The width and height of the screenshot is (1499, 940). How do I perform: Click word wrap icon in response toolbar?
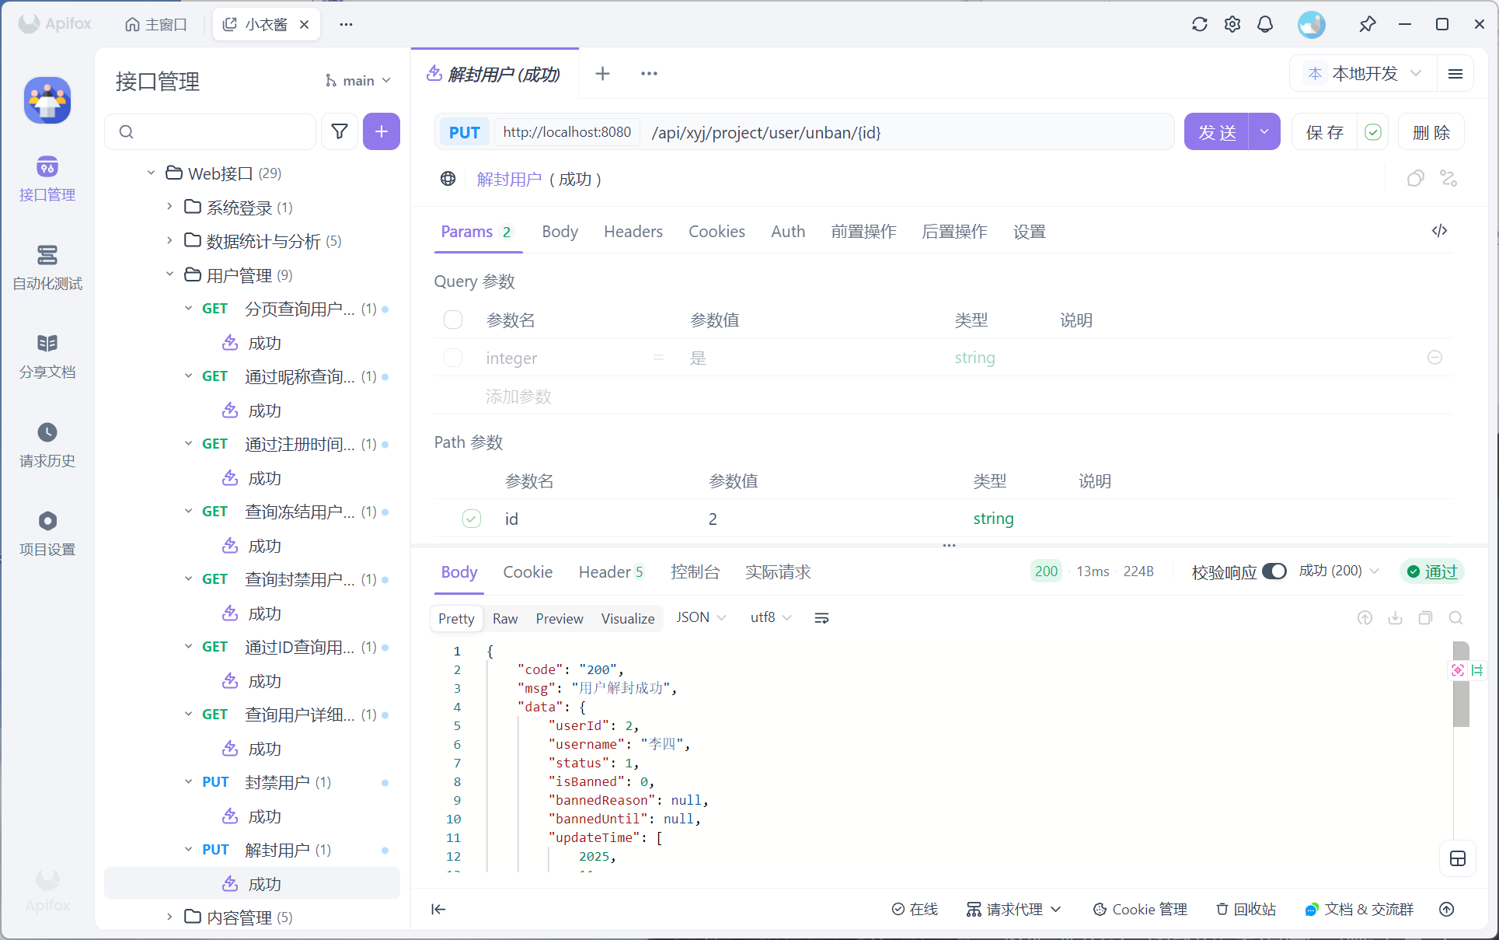[x=821, y=618]
